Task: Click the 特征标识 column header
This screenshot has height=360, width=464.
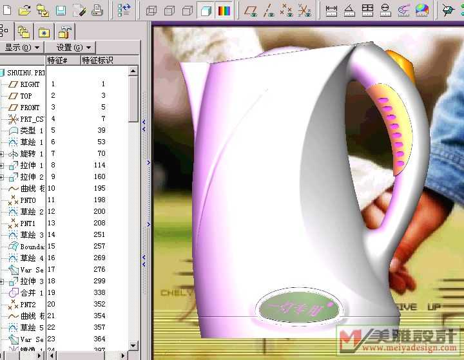Action: pyautogui.click(x=98, y=61)
